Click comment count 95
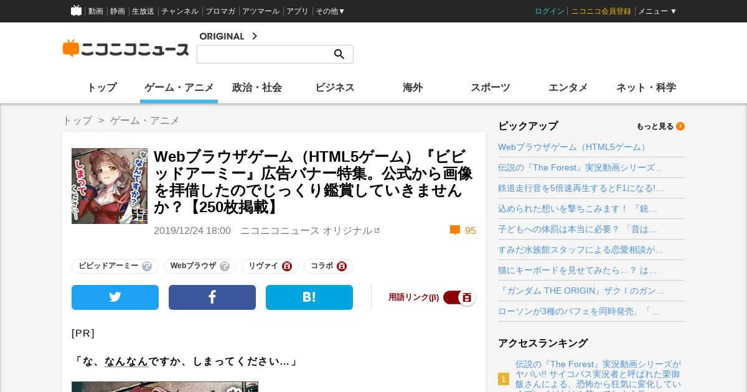The image size is (747, 392). 471,231
